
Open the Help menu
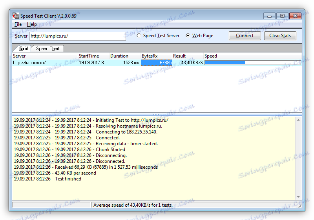click(x=32, y=24)
